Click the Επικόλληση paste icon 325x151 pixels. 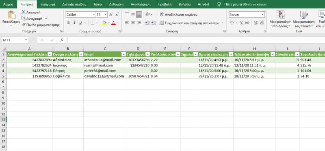tap(11, 15)
